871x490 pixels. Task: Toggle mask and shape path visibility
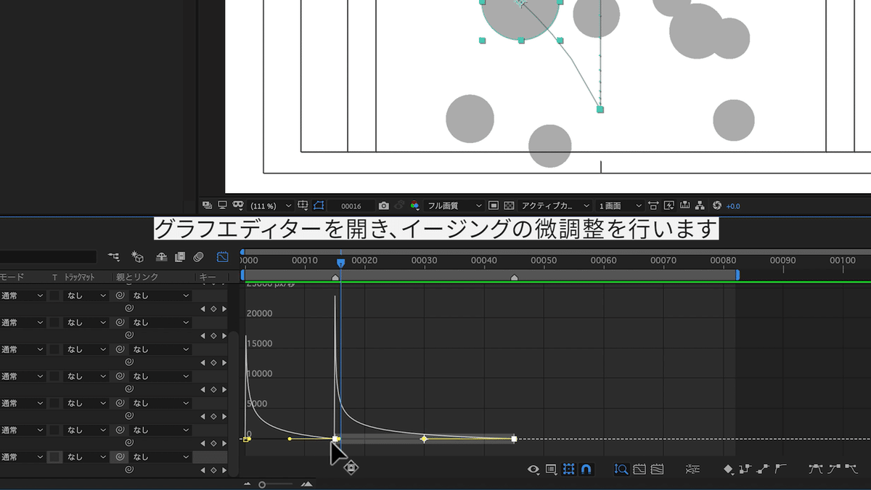[x=318, y=206]
